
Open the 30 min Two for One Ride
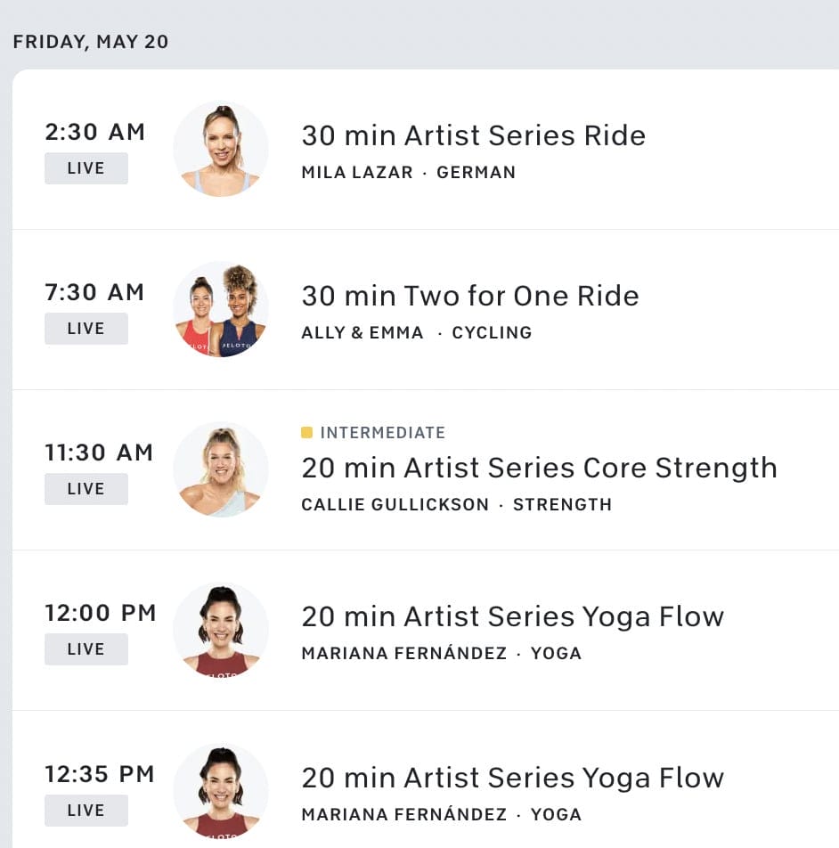pos(469,296)
